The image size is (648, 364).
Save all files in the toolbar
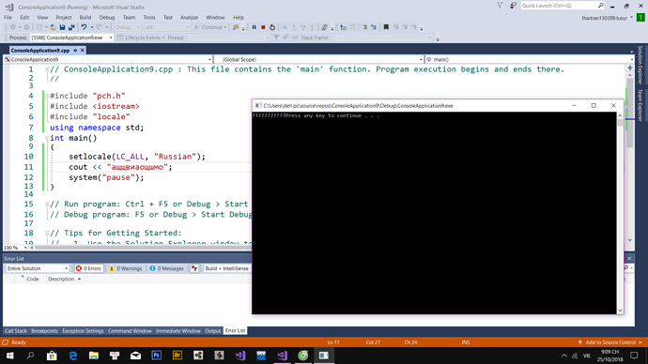click(71, 27)
